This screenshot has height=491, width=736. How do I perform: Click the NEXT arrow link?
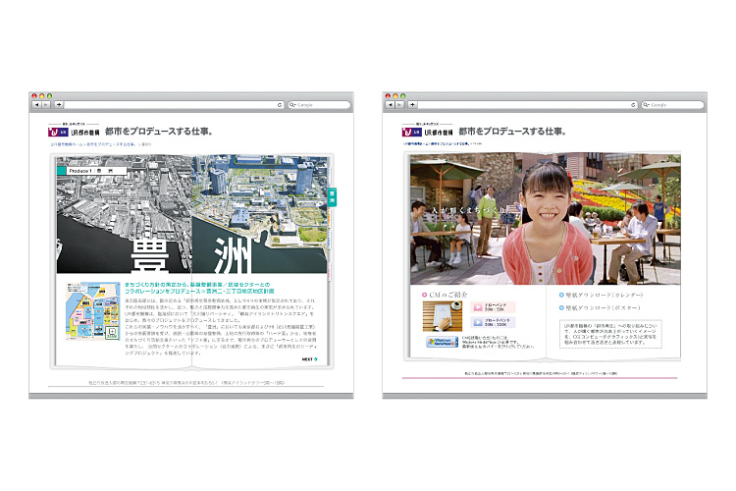(309, 359)
